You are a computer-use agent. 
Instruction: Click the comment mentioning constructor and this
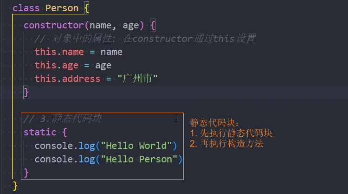pyautogui.click(x=145, y=39)
